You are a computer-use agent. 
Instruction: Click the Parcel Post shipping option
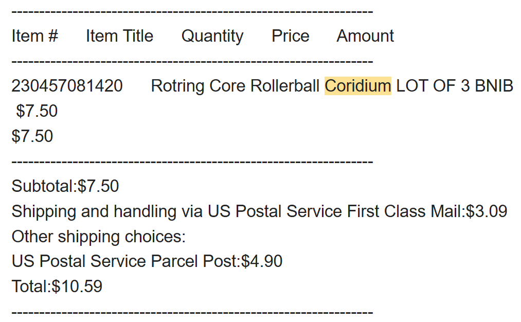click(195, 261)
